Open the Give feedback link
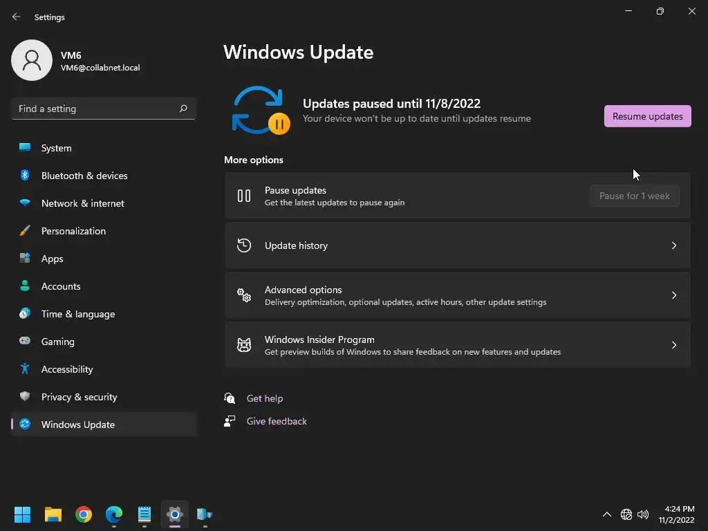This screenshot has height=531, width=708. [x=277, y=421]
